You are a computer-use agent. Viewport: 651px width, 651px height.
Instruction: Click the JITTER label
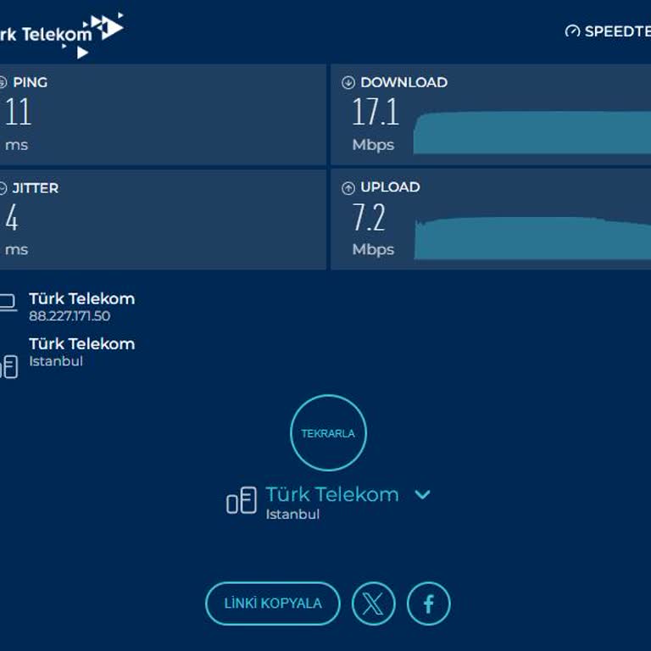(x=36, y=188)
